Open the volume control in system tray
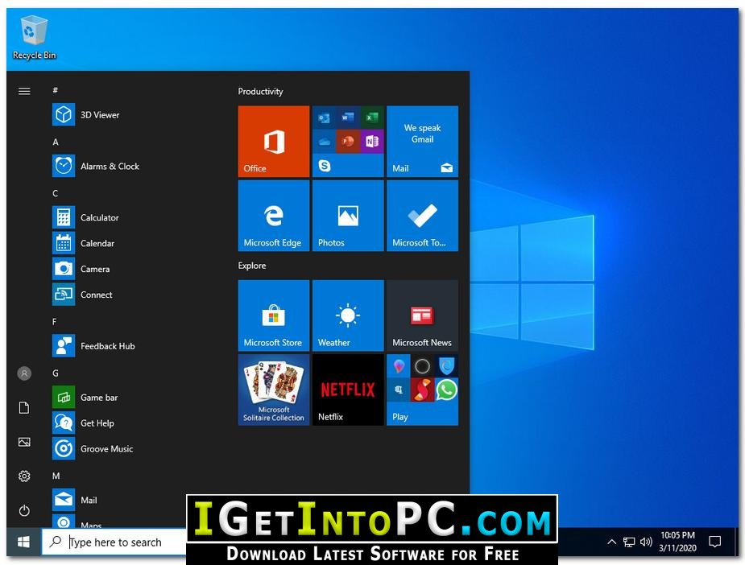Image resolution: width=745 pixels, height=565 pixels. (646, 542)
